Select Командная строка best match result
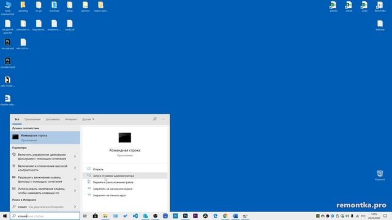The height and width of the screenshot is (220, 392). 45,137
